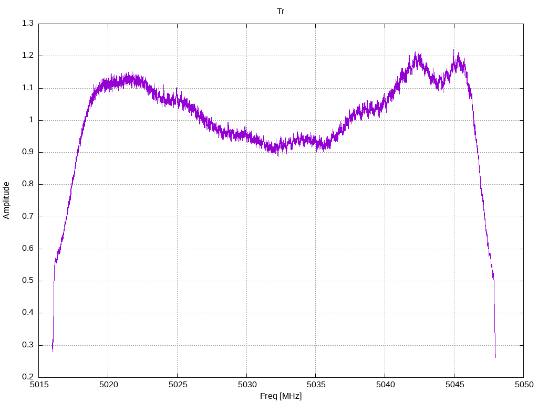Click the 1 y-axis tick label
538x403 pixels.
[x=31, y=120]
